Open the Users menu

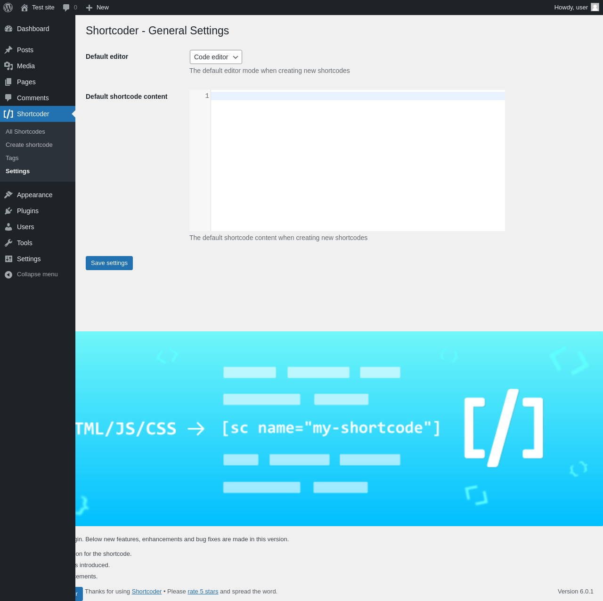coord(38,227)
